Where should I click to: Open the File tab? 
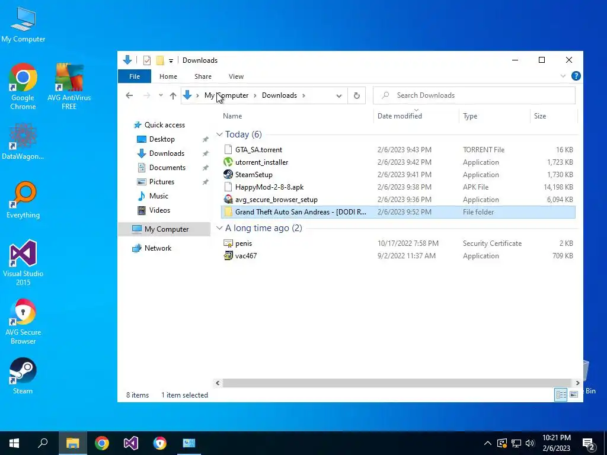[135, 76]
